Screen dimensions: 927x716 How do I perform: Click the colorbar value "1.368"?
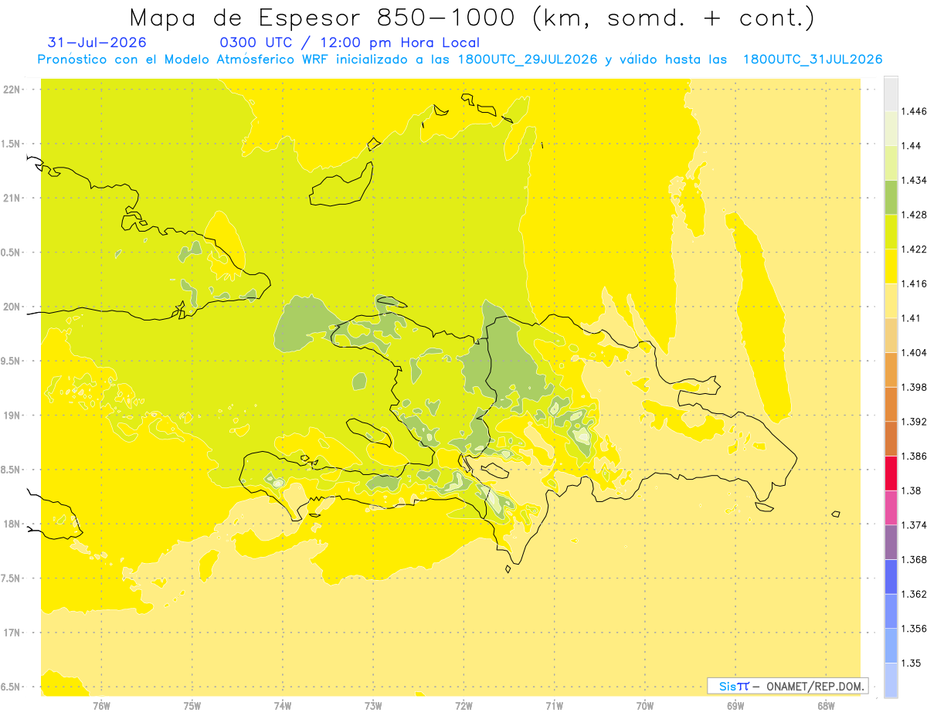(x=915, y=559)
